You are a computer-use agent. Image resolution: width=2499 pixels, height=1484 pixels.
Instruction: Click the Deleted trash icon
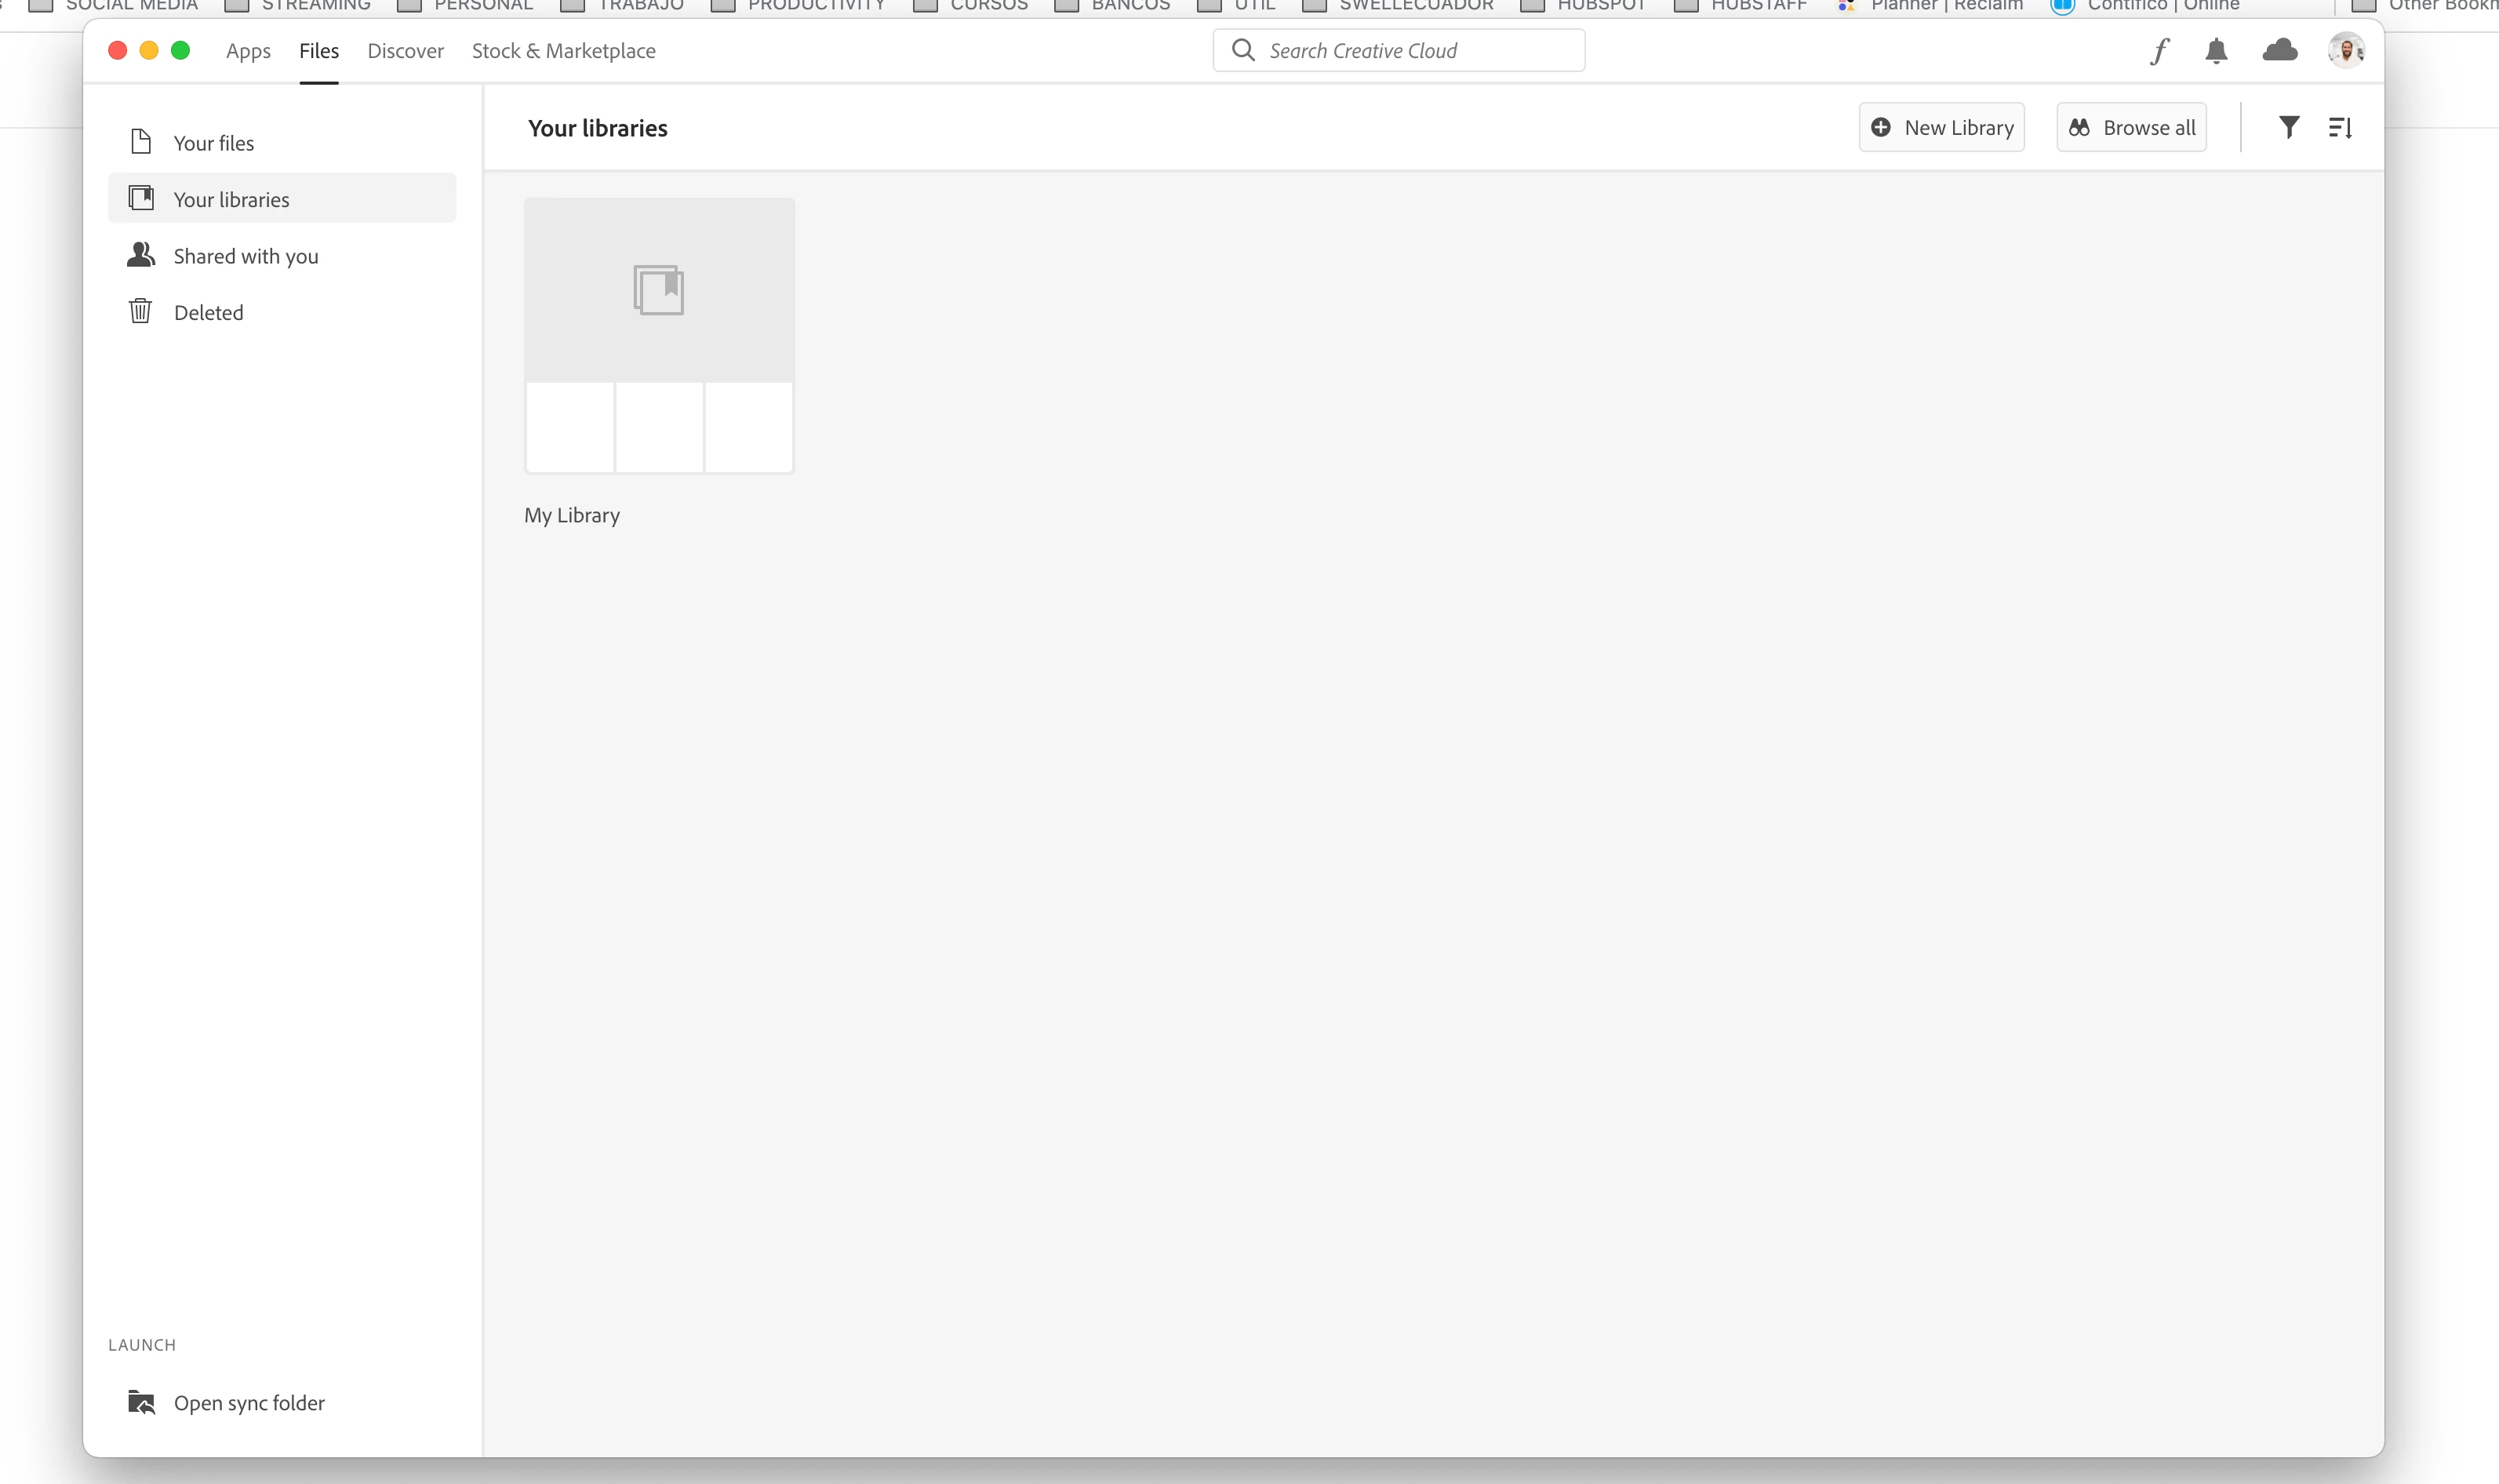pos(141,312)
